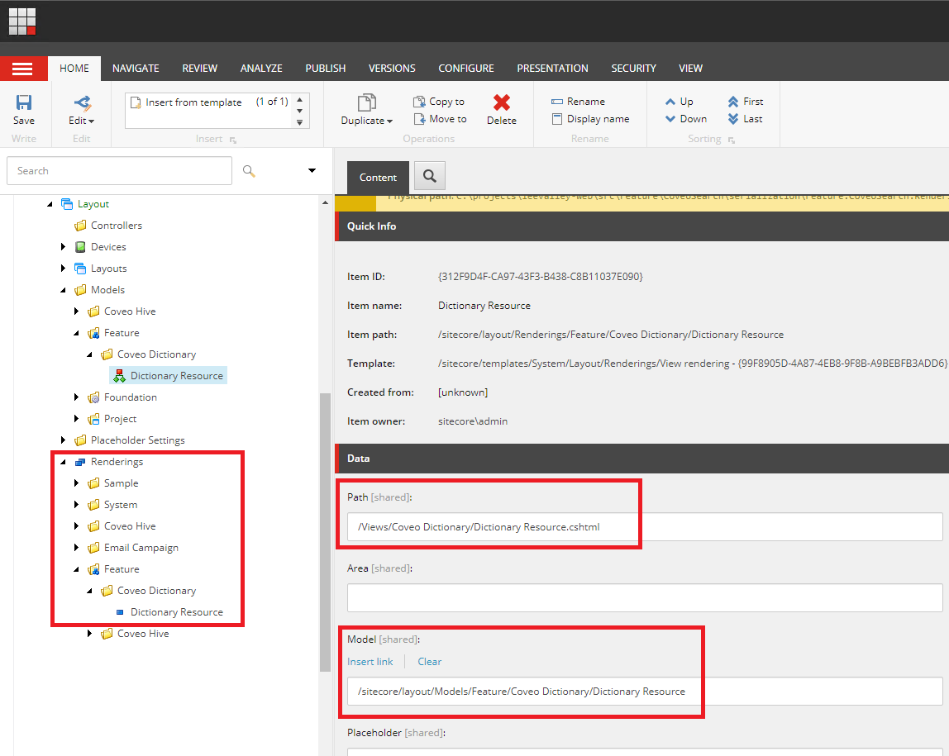Move item Down with arrow icon
The width and height of the screenshot is (949, 756).
pos(670,118)
